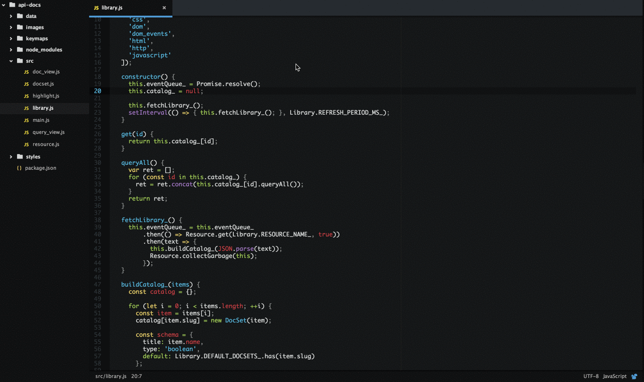Image resolution: width=644 pixels, height=382 pixels.
Task: Click the JS icon on library.js tab
Action: [96, 8]
